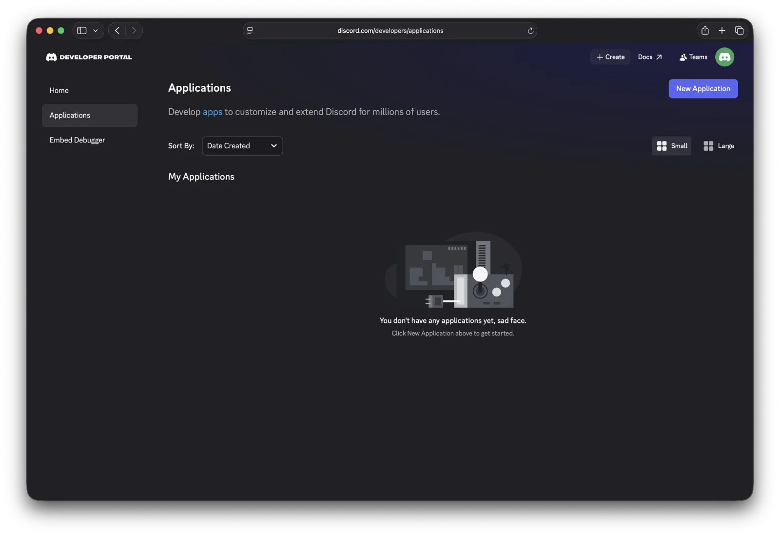Click the 'My Applications' heading
Viewport: 780px width, 536px height.
pos(201,177)
